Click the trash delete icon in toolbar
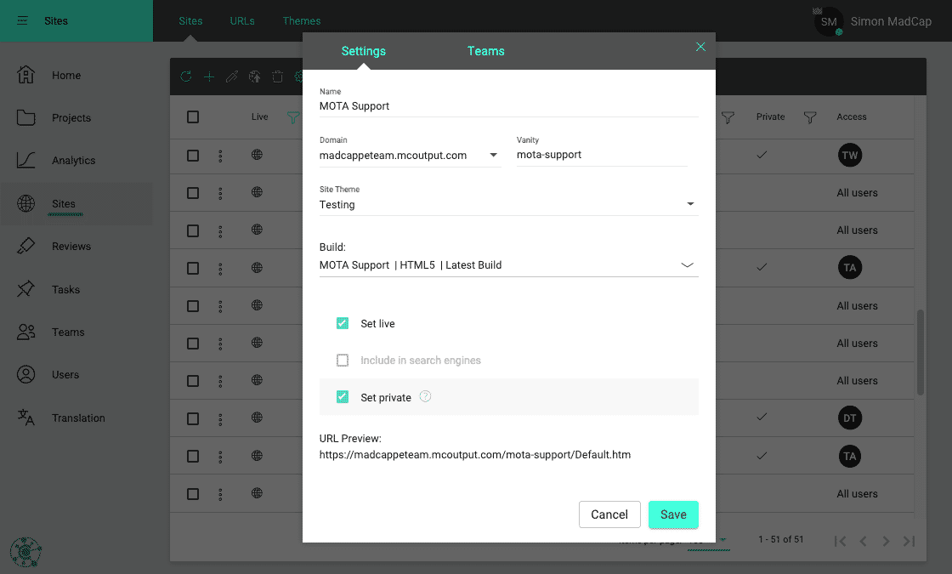The height and width of the screenshot is (574, 952). [x=277, y=77]
